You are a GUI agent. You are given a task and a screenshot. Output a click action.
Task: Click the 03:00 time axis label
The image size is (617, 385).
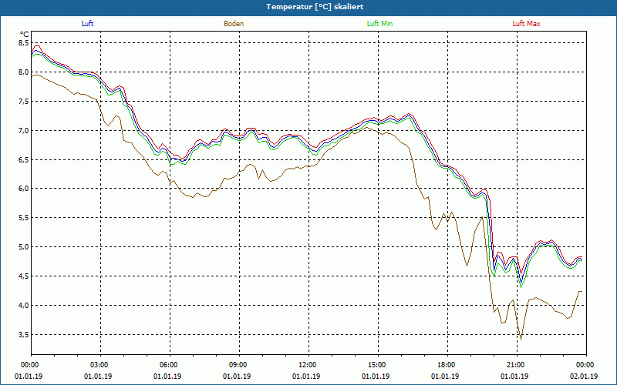click(x=100, y=365)
